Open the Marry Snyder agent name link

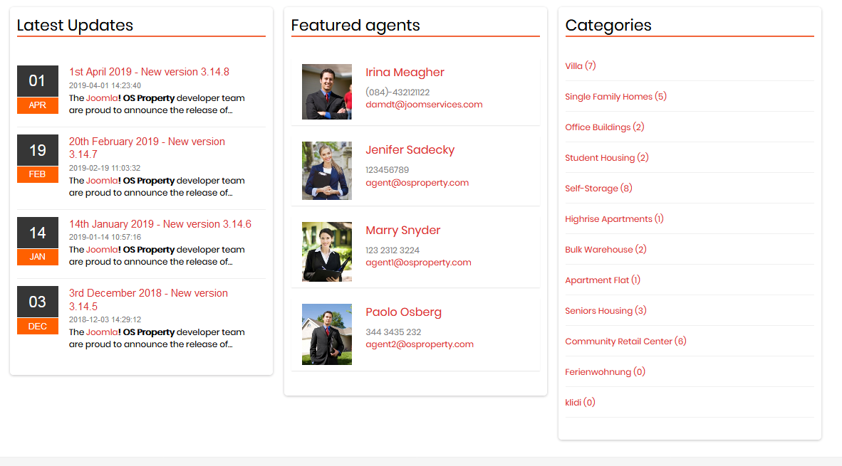click(402, 231)
